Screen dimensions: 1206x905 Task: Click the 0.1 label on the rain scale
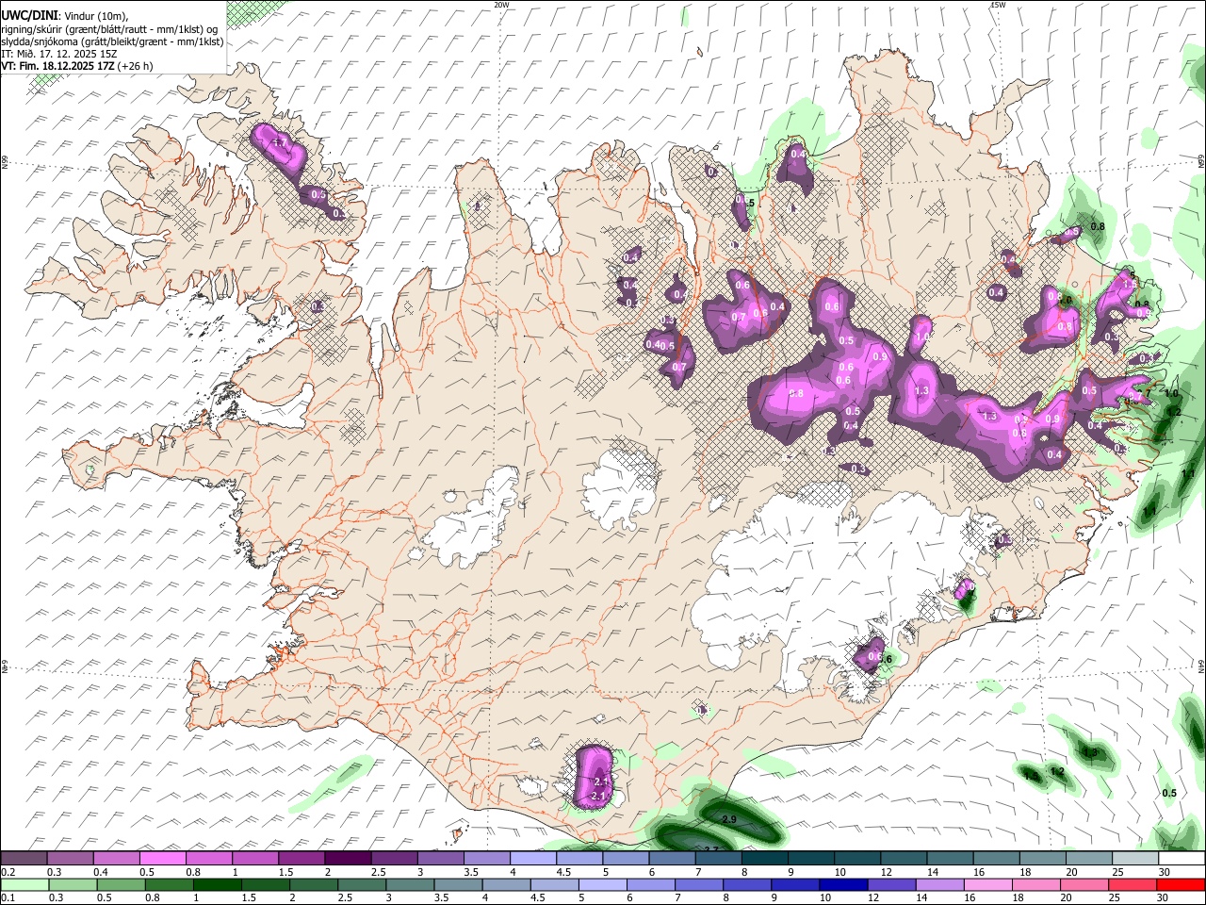tap(8, 898)
